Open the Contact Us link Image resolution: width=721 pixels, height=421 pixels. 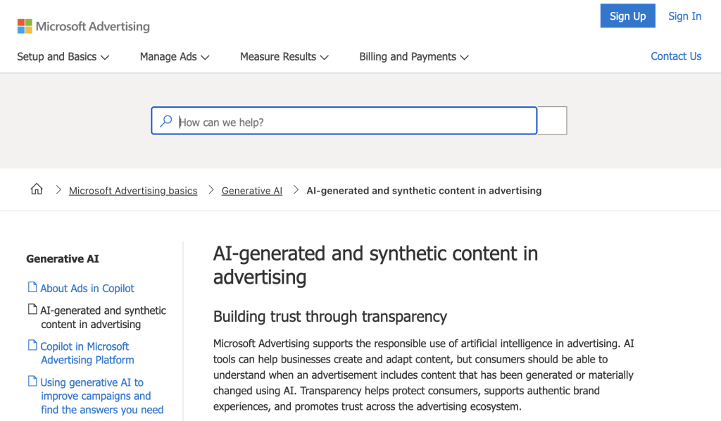[x=676, y=56]
